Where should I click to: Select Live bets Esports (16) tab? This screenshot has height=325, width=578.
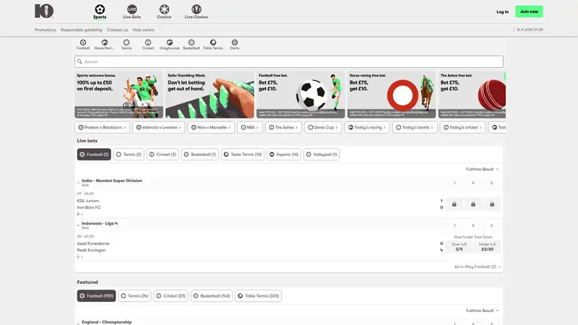coord(284,155)
